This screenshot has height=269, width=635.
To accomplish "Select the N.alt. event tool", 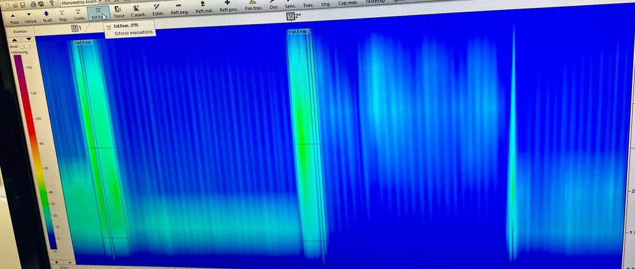I will pos(47,17).
